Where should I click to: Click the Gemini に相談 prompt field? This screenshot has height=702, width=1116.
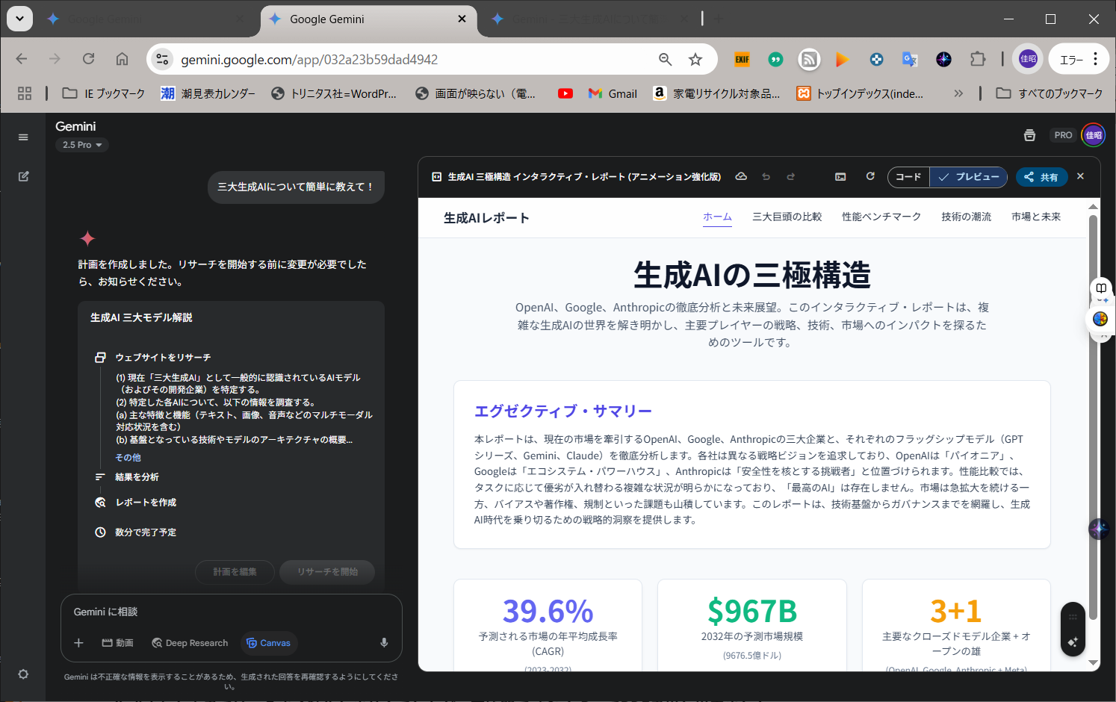(x=232, y=612)
